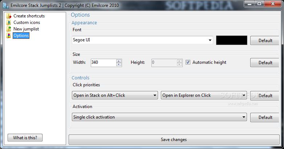Click the Custom icons folder icon
This screenshot has width=284, height=149.
click(9, 22)
